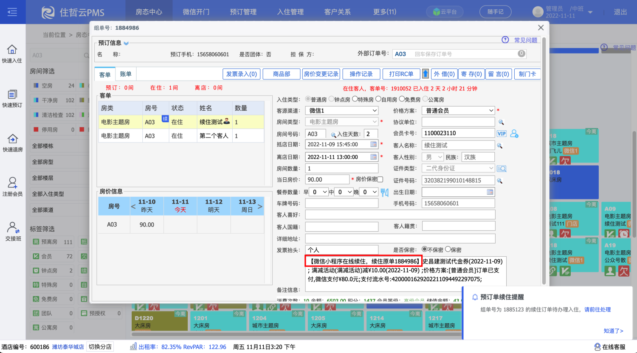Viewport: 637px width, 353px height.
Task: Click the add-member person icon
Action: [514, 134]
